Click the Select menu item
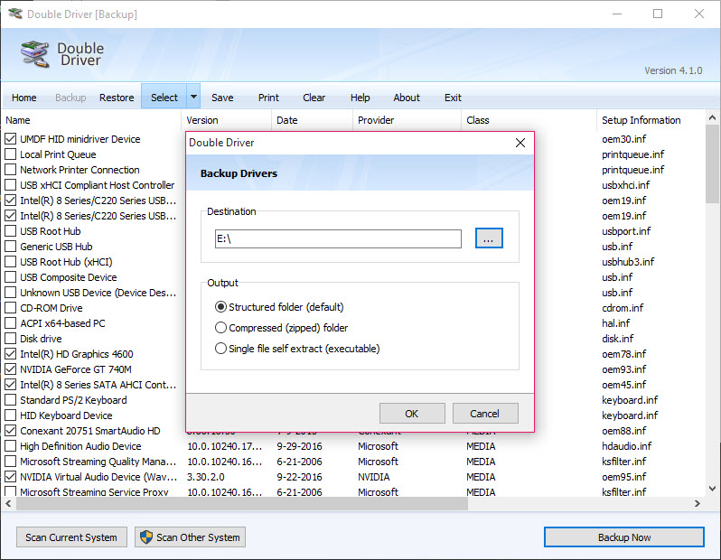721x560 pixels. click(164, 98)
